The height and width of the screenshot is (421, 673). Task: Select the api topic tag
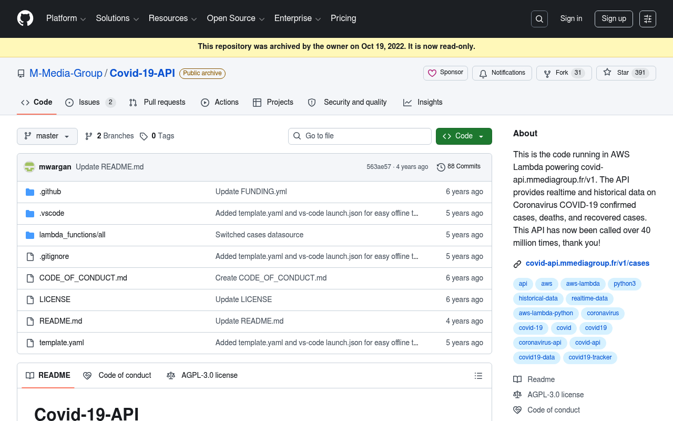(523, 284)
